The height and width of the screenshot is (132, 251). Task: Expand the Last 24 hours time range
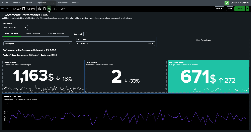15,27
